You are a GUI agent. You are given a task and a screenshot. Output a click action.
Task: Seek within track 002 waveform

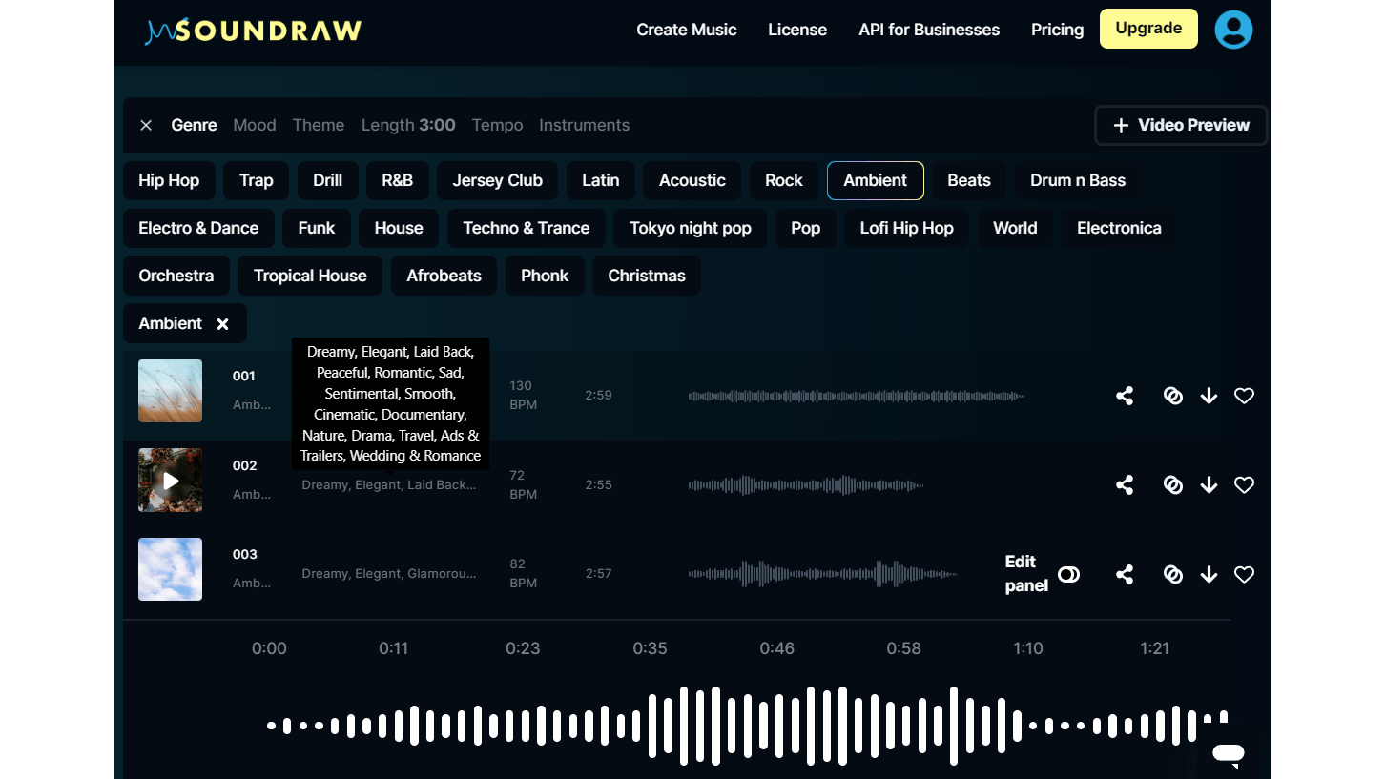[806, 484]
